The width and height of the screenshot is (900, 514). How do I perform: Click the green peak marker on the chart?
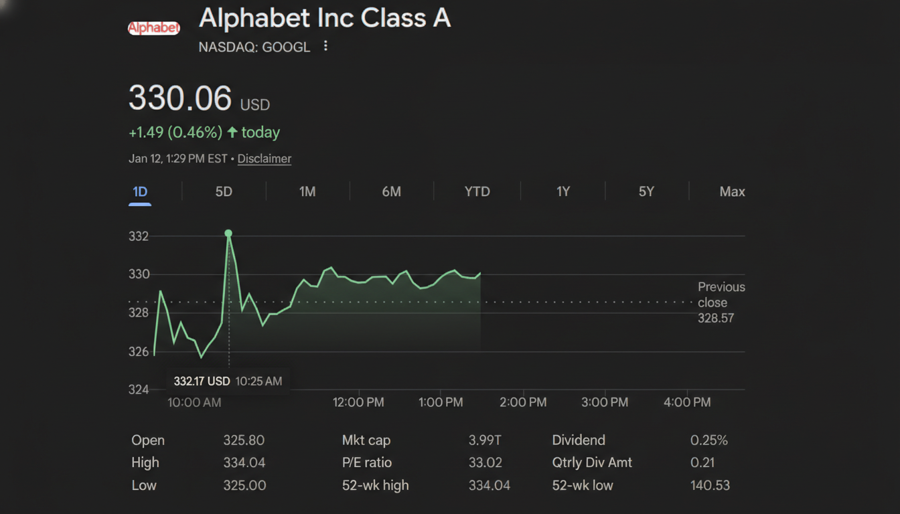click(228, 234)
